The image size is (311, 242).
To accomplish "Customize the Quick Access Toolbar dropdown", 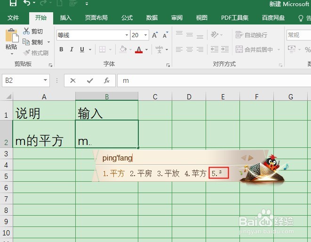I will tap(87, 4).
